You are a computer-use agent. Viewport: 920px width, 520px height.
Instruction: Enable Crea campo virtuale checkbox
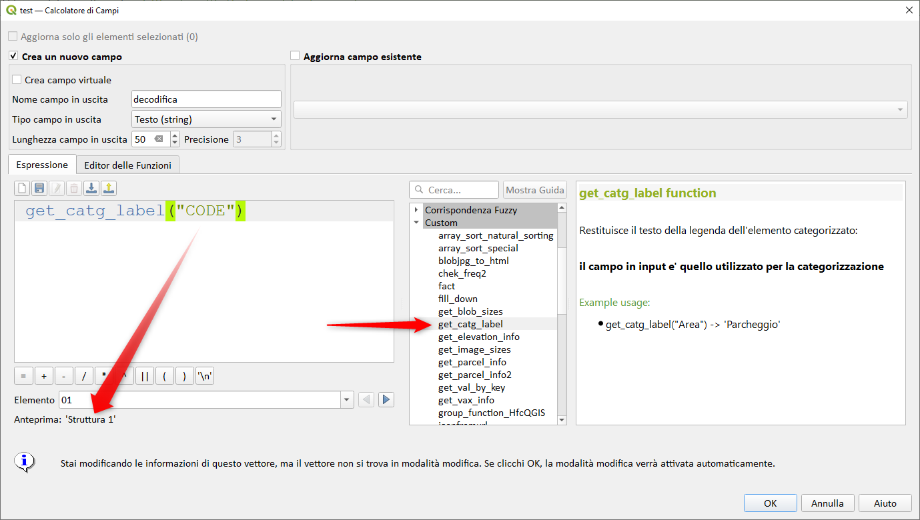(17, 80)
